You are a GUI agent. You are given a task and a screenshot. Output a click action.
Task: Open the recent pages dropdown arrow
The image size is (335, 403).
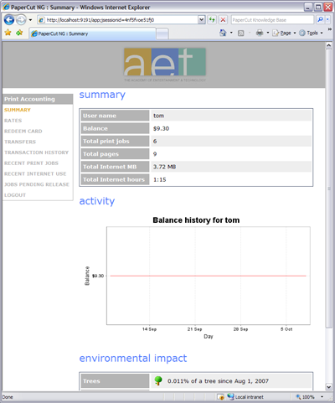click(x=30, y=20)
